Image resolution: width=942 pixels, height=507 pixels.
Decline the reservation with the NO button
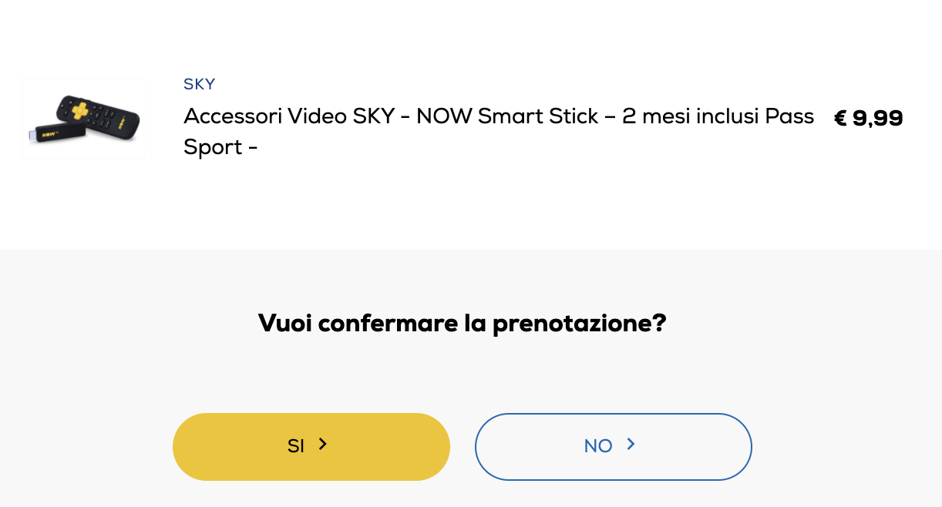614,447
